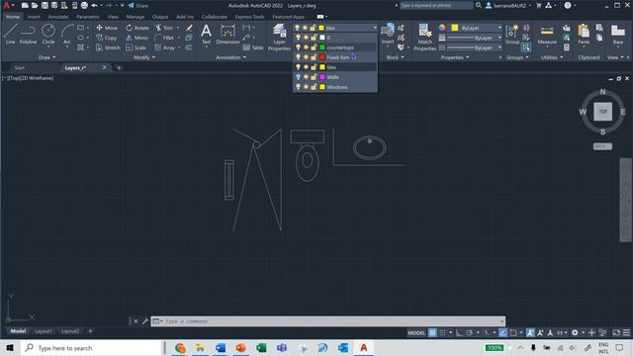Viewport: 633px width, 356px height.
Task: Expand the Modify panel
Action: (144, 57)
